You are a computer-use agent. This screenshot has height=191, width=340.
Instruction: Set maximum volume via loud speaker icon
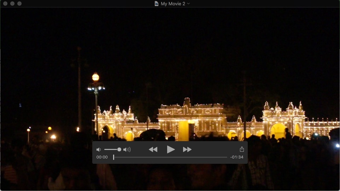[x=127, y=150]
